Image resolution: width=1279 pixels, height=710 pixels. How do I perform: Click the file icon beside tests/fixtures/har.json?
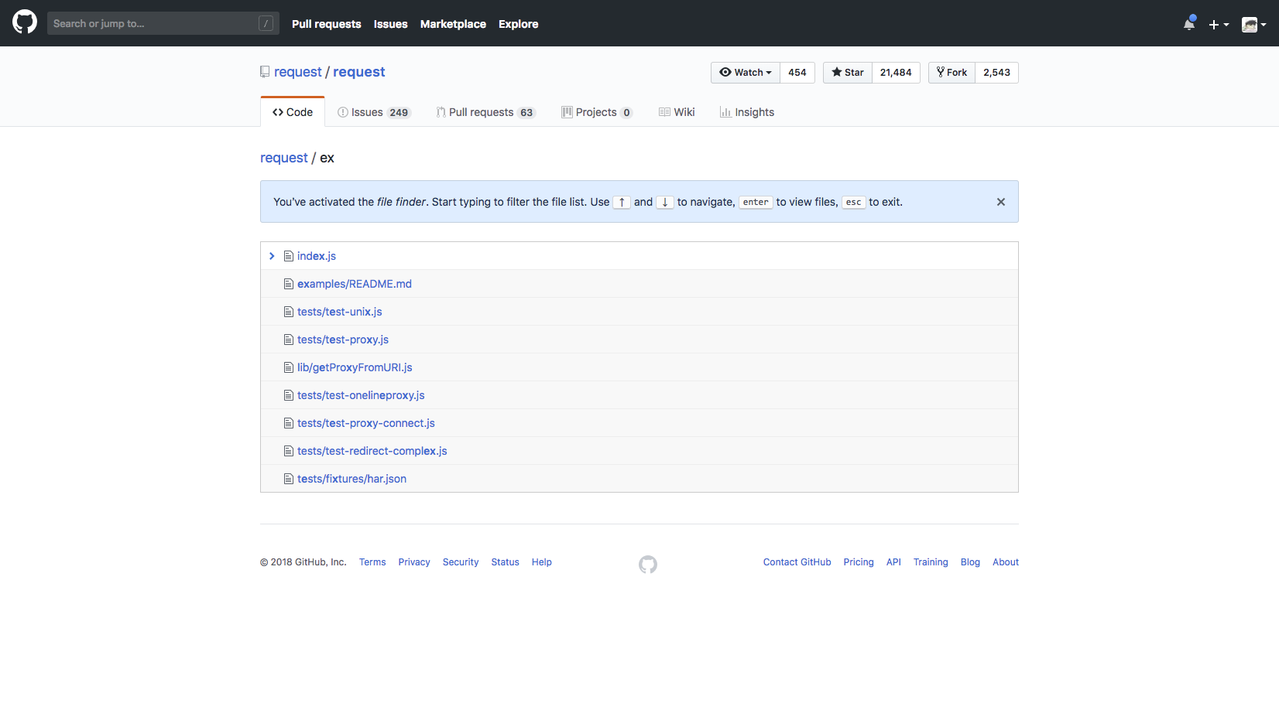point(289,479)
